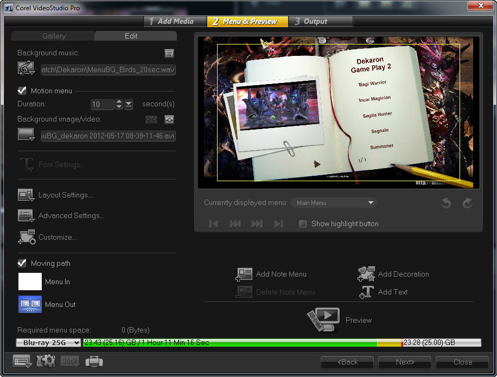Enable Show highlight button checkbox
The height and width of the screenshot is (377, 497).
pyautogui.click(x=303, y=224)
